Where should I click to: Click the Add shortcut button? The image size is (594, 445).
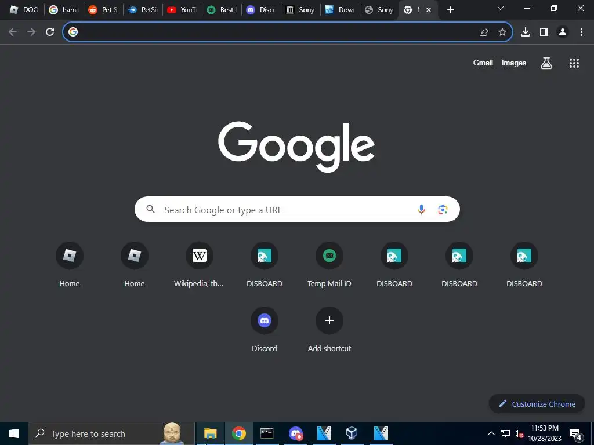[x=329, y=330]
